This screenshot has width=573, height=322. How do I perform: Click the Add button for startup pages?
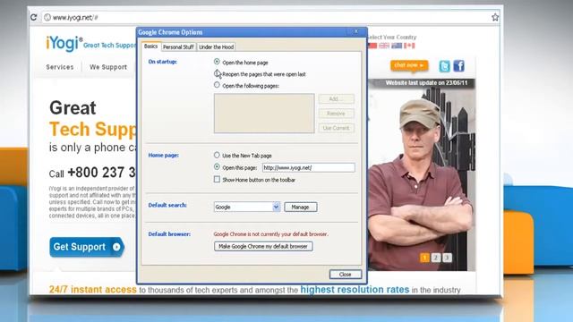point(337,99)
